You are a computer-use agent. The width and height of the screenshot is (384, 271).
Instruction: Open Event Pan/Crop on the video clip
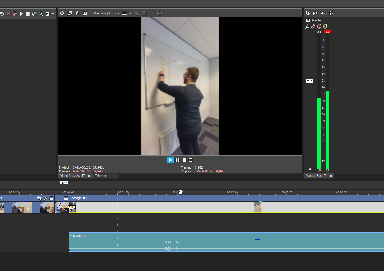(x=40, y=198)
